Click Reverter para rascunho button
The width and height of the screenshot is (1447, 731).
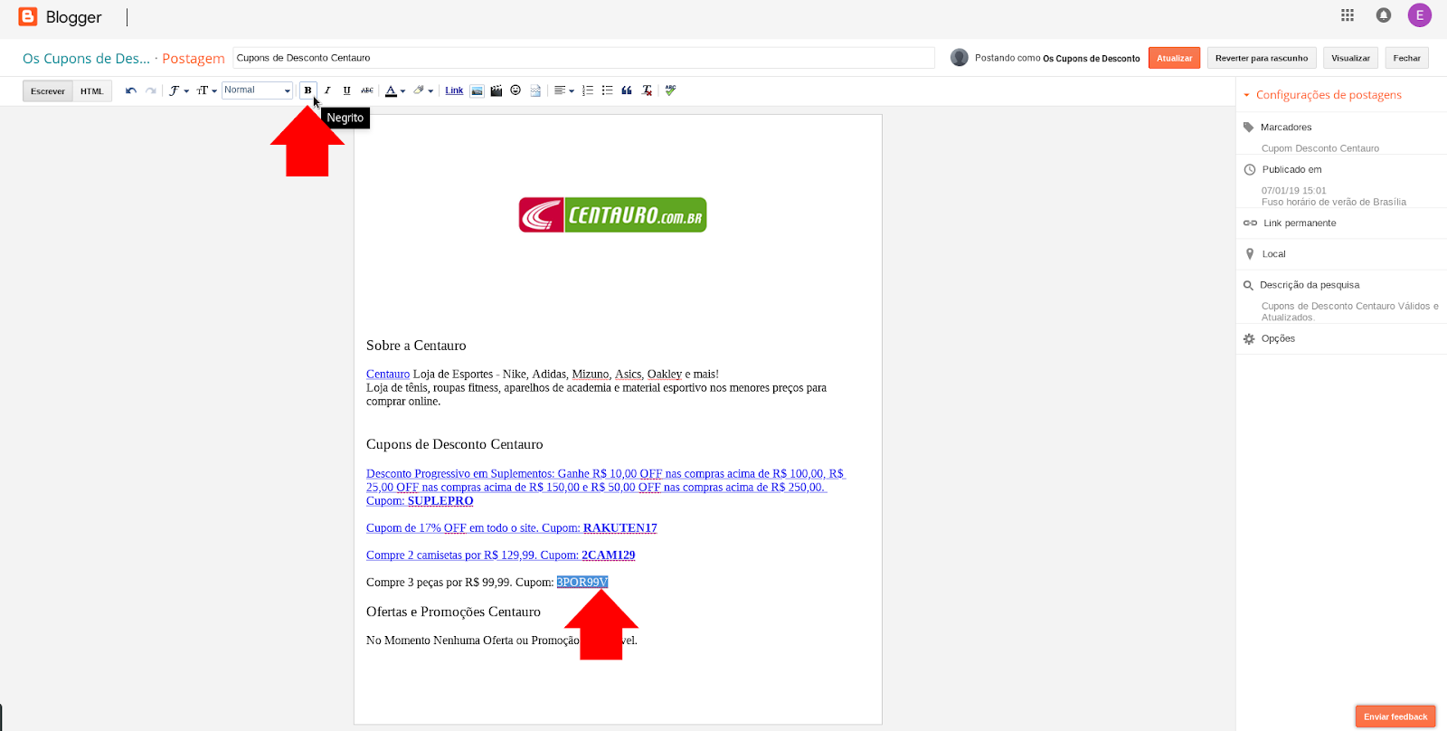pos(1262,58)
